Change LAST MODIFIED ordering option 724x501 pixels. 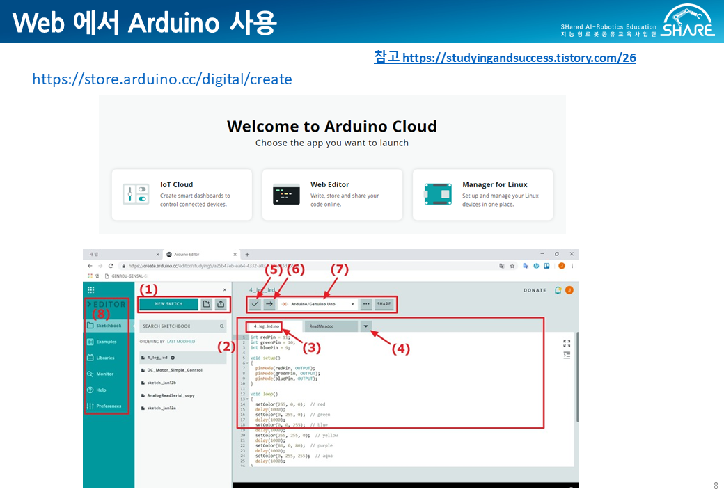tap(181, 342)
